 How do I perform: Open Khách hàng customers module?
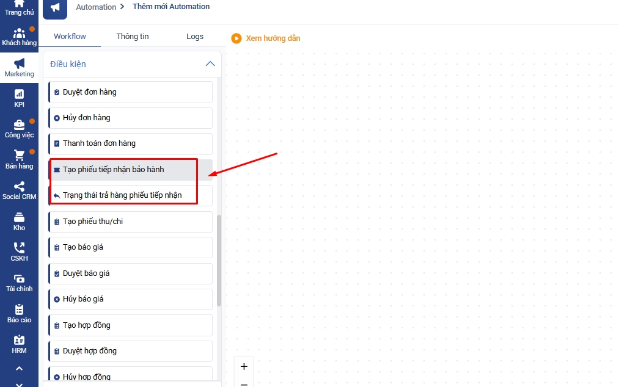click(19, 37)
